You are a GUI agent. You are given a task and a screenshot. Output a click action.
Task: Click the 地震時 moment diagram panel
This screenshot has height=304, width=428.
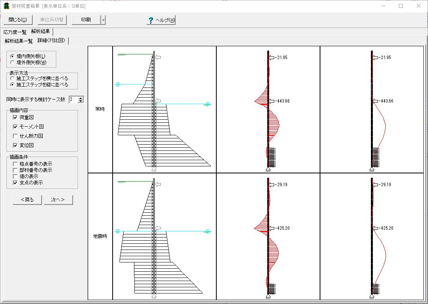268,236
